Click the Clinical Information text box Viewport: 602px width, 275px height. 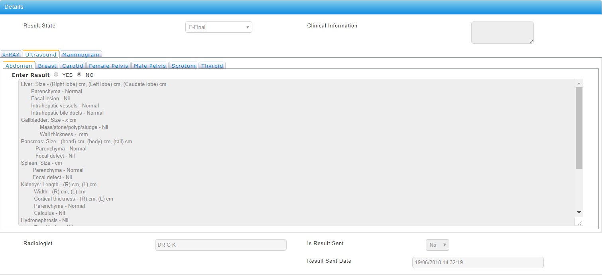tap(502, 32)
